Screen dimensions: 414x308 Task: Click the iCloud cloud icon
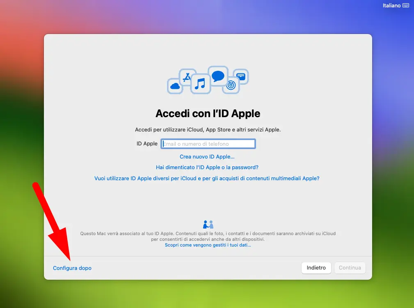(175, 86)
